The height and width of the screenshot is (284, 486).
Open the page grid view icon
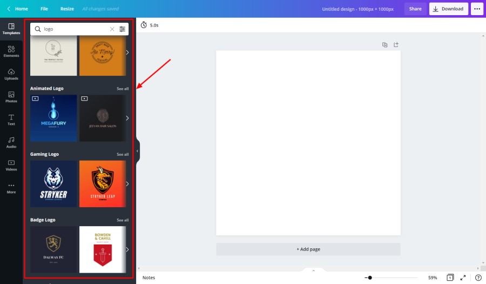coord(450,278)
